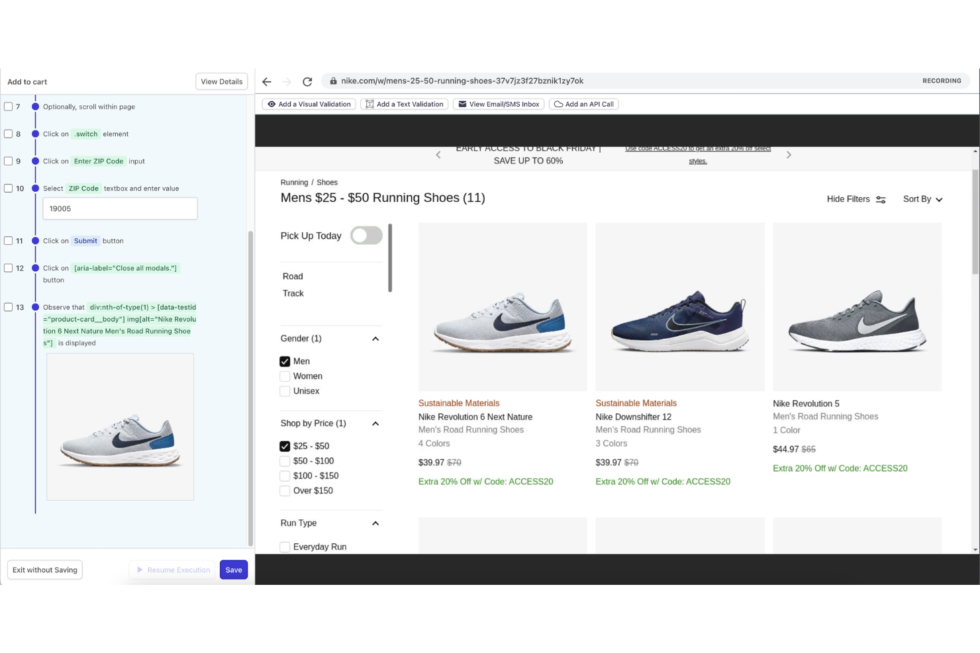The width and height of the screenshot is (980, 653).
Task: Click the next promo banner arrow
Action: (789, 155)
